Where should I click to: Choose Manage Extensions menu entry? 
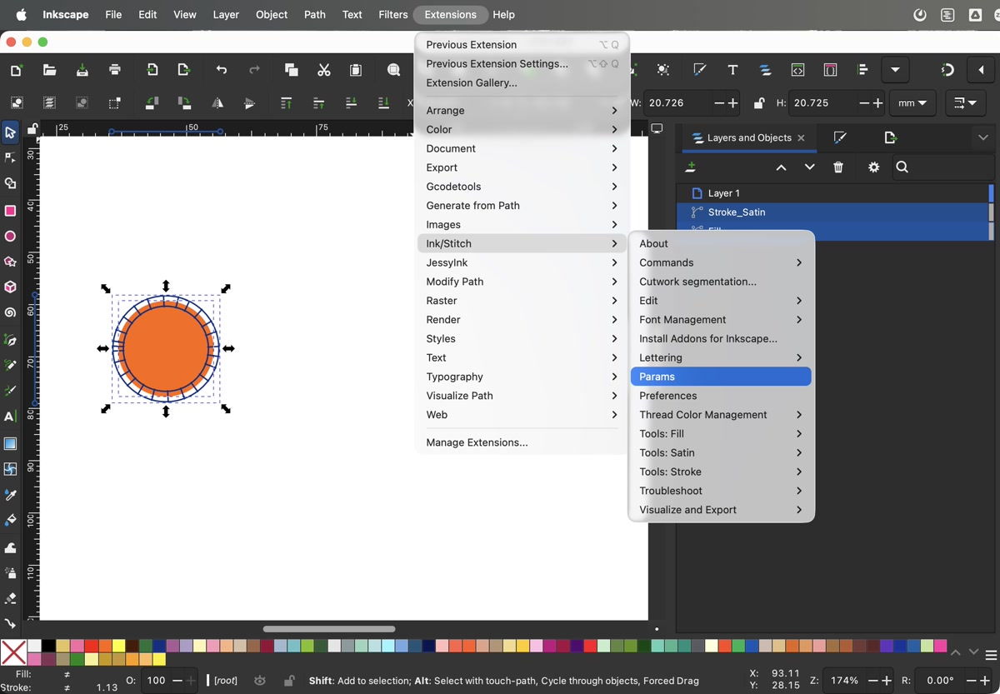tap(521, 442)
